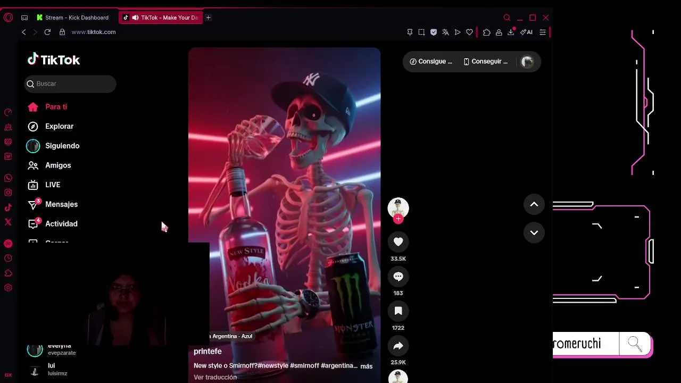Click the overlay search magnifier button
Image resolution: width=681 pixels, height=383 pixels.
(635, 345)
